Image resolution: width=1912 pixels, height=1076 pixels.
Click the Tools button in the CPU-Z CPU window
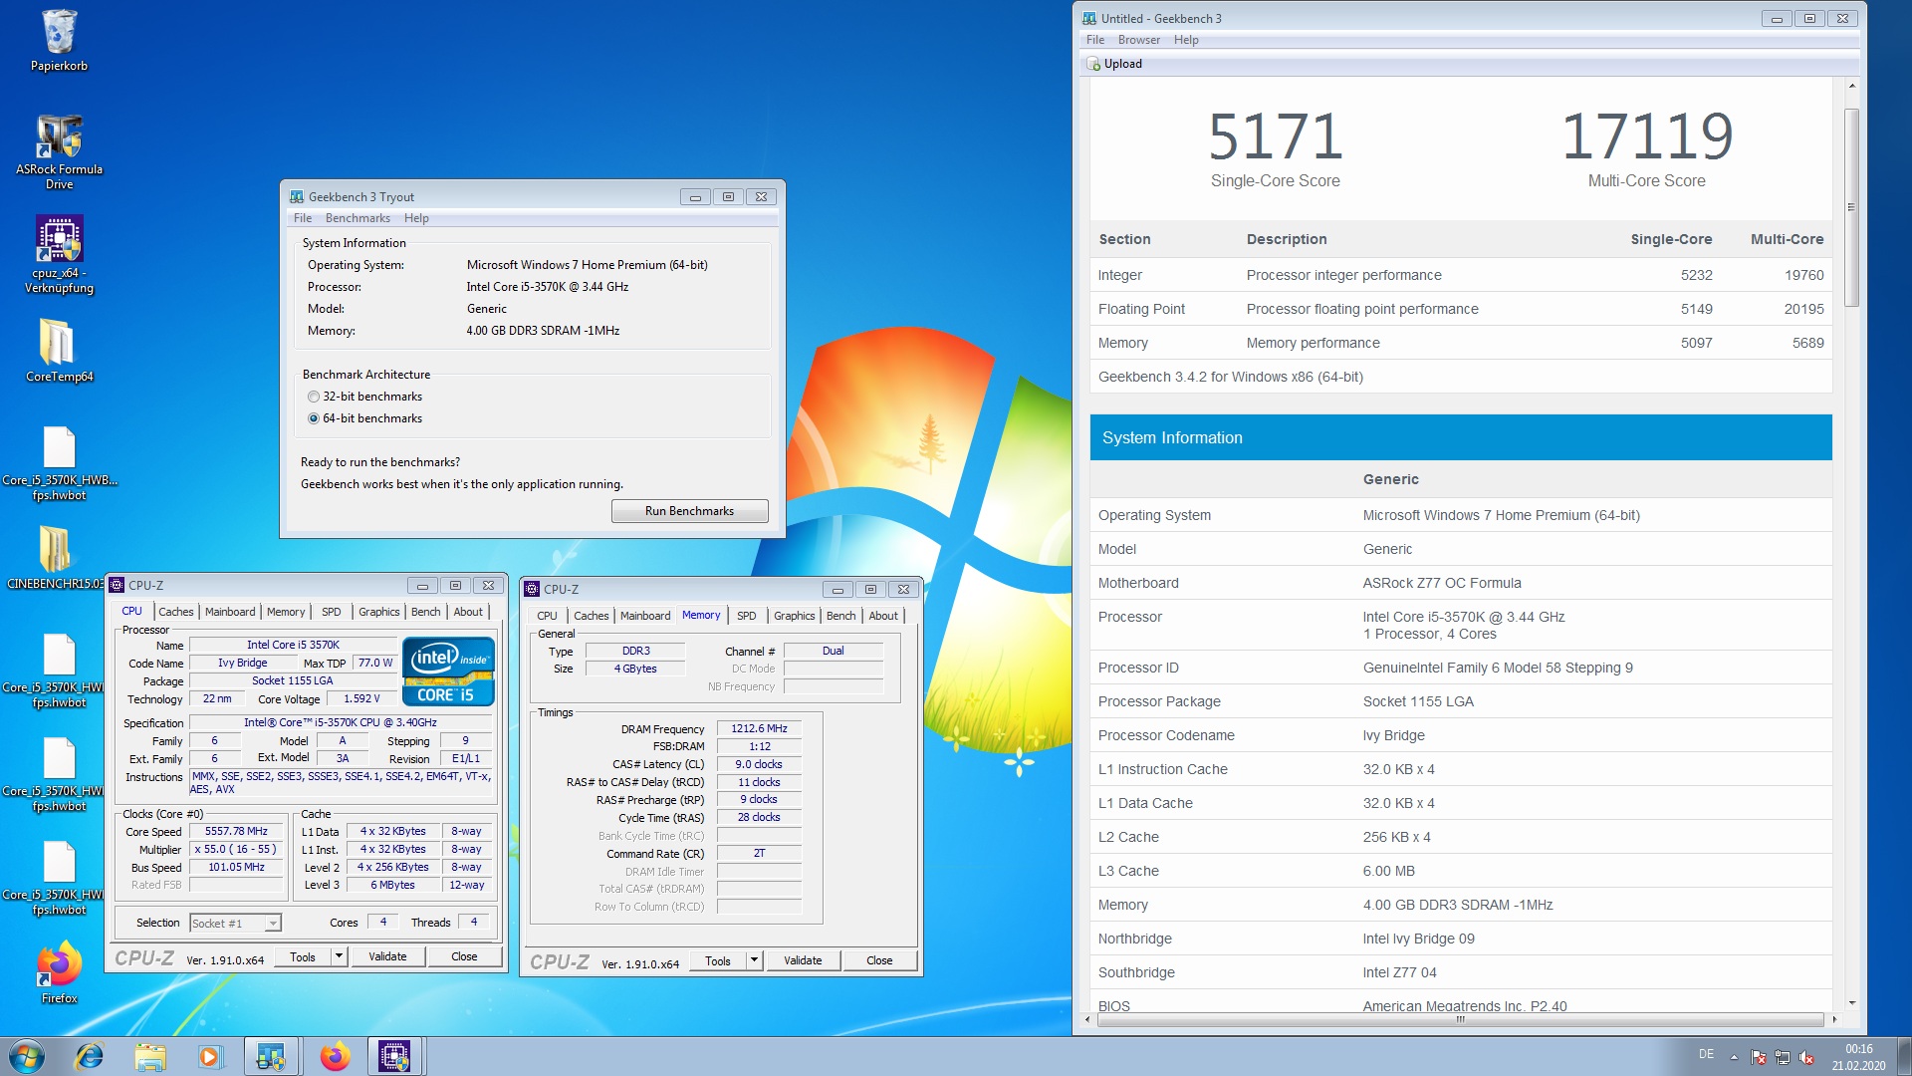(303, 956)
